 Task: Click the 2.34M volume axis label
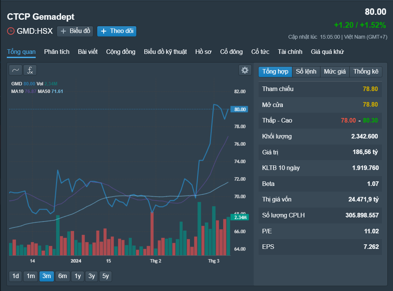[240, 217]
